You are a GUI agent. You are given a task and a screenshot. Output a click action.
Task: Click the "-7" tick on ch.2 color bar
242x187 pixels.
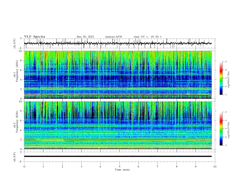[225, 145]
